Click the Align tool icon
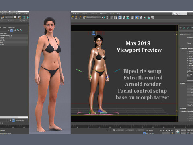This screenshot has height=145, width=193. pos(107,17)
